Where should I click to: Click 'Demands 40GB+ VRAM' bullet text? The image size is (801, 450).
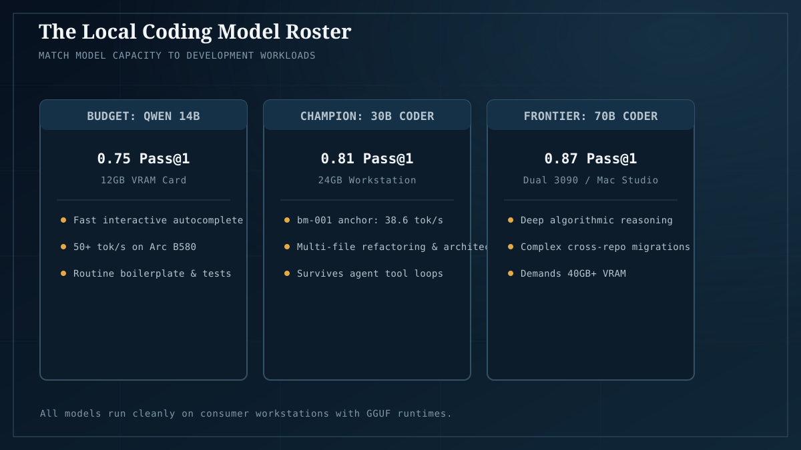click(x=573, y=273)
